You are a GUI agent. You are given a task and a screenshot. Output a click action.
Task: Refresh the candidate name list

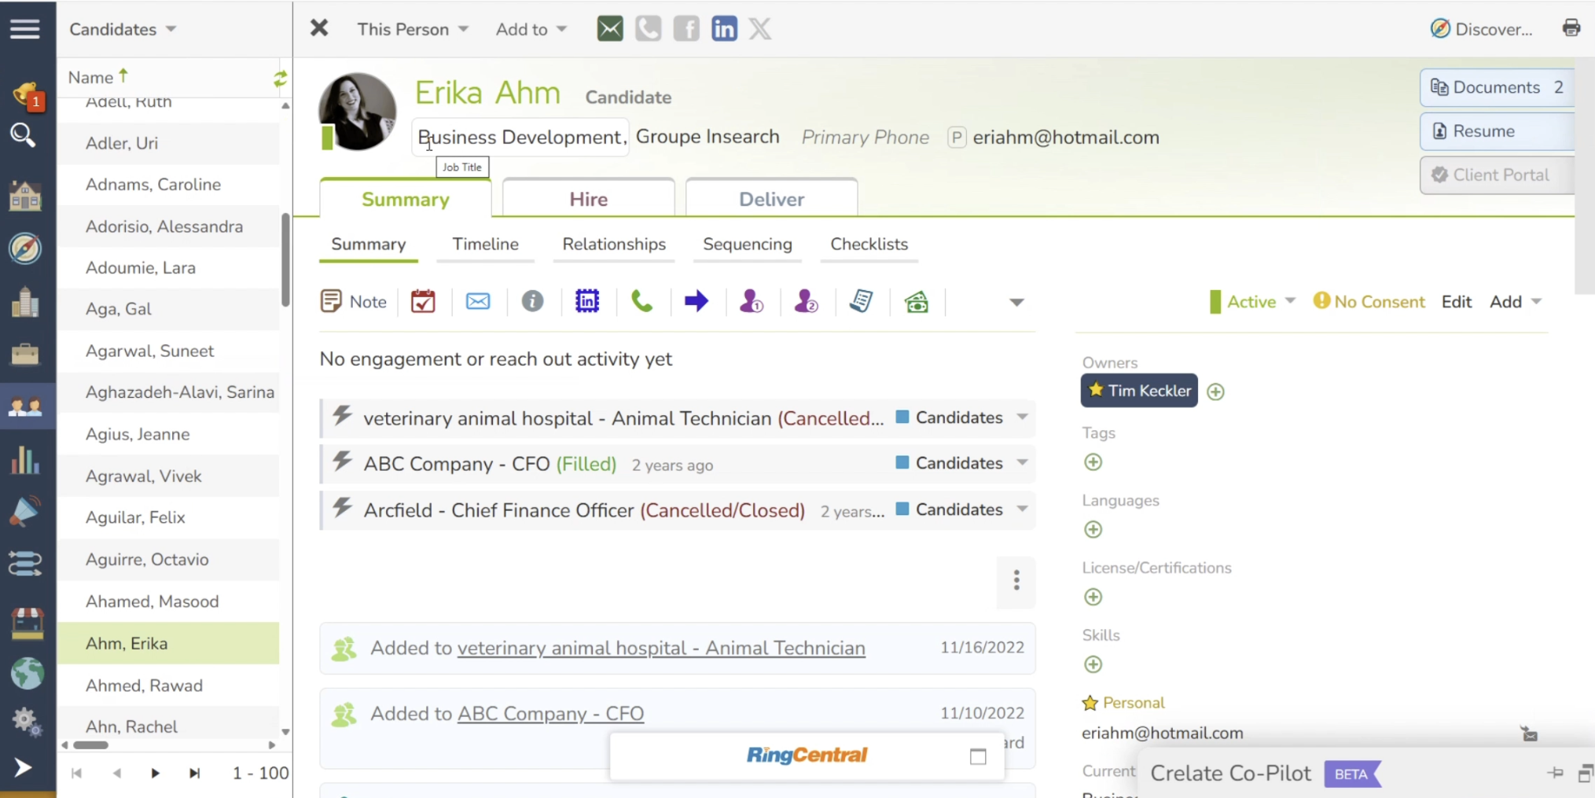pos(280,78)
